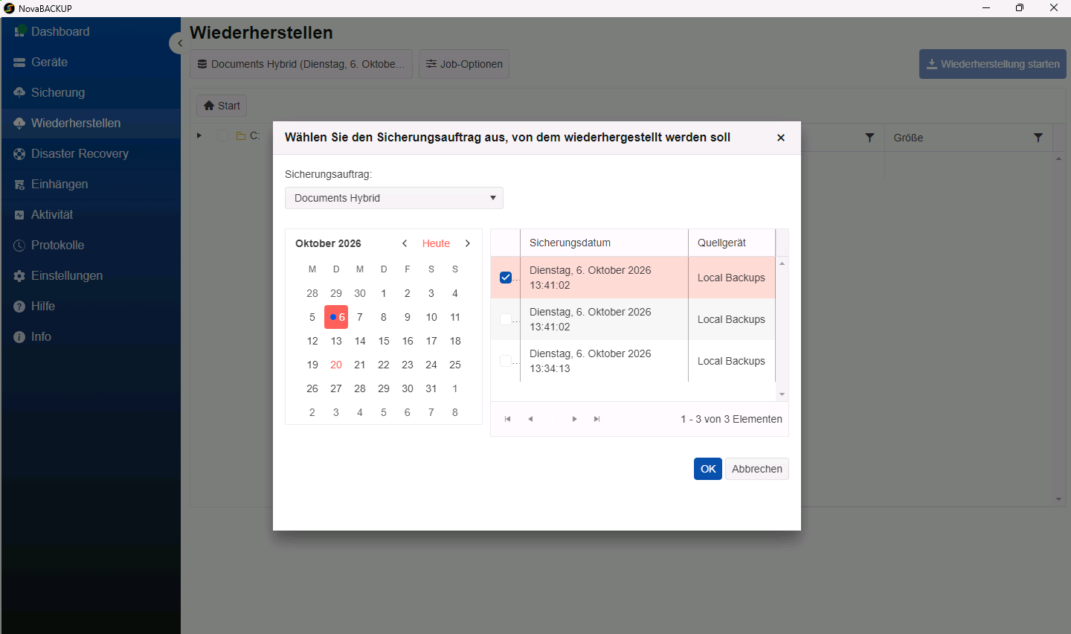Open the Job-Optionen settings

tap(464, 64)
